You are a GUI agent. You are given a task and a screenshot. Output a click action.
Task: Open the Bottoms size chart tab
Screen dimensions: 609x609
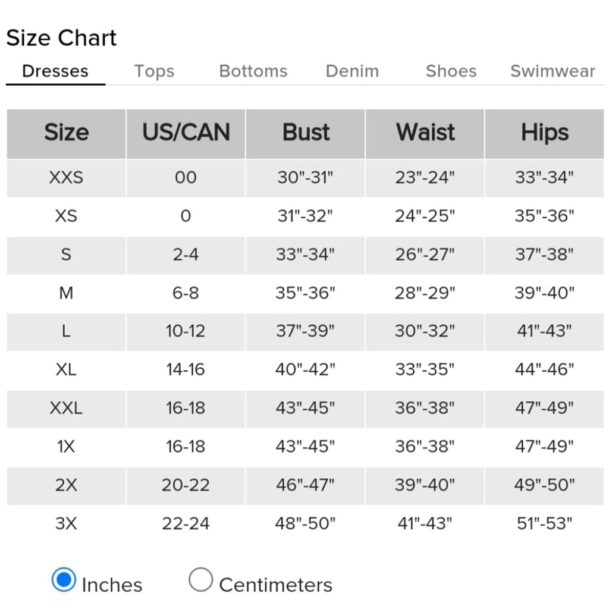(253, 71)
